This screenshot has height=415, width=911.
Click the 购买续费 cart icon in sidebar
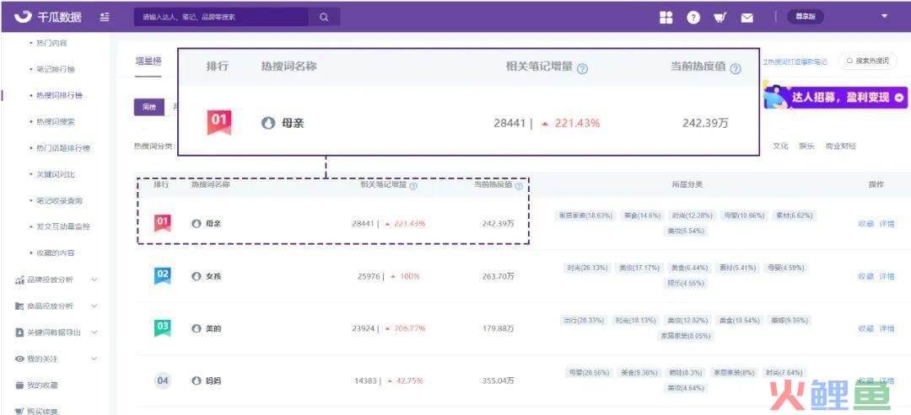coord(19,411)
